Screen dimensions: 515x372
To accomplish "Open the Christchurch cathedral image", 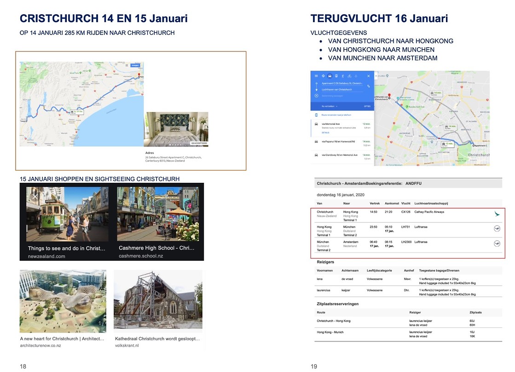I will point(158,300).
